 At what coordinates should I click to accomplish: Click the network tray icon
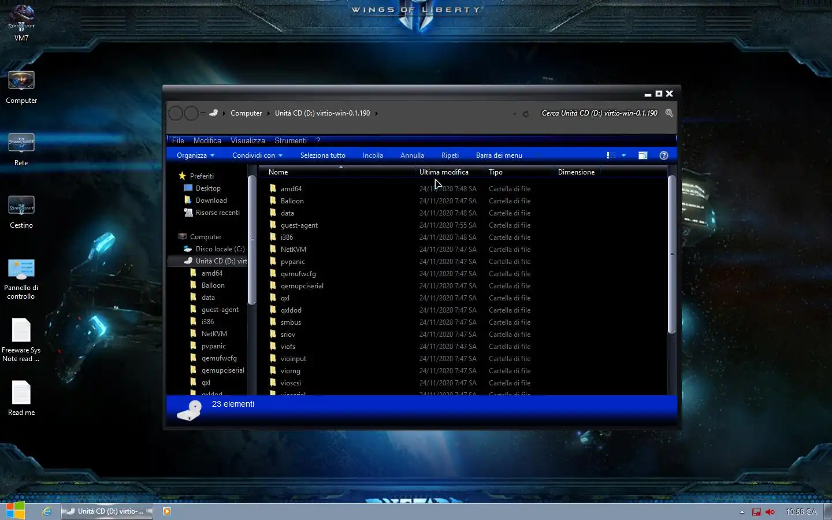point(756,512)
